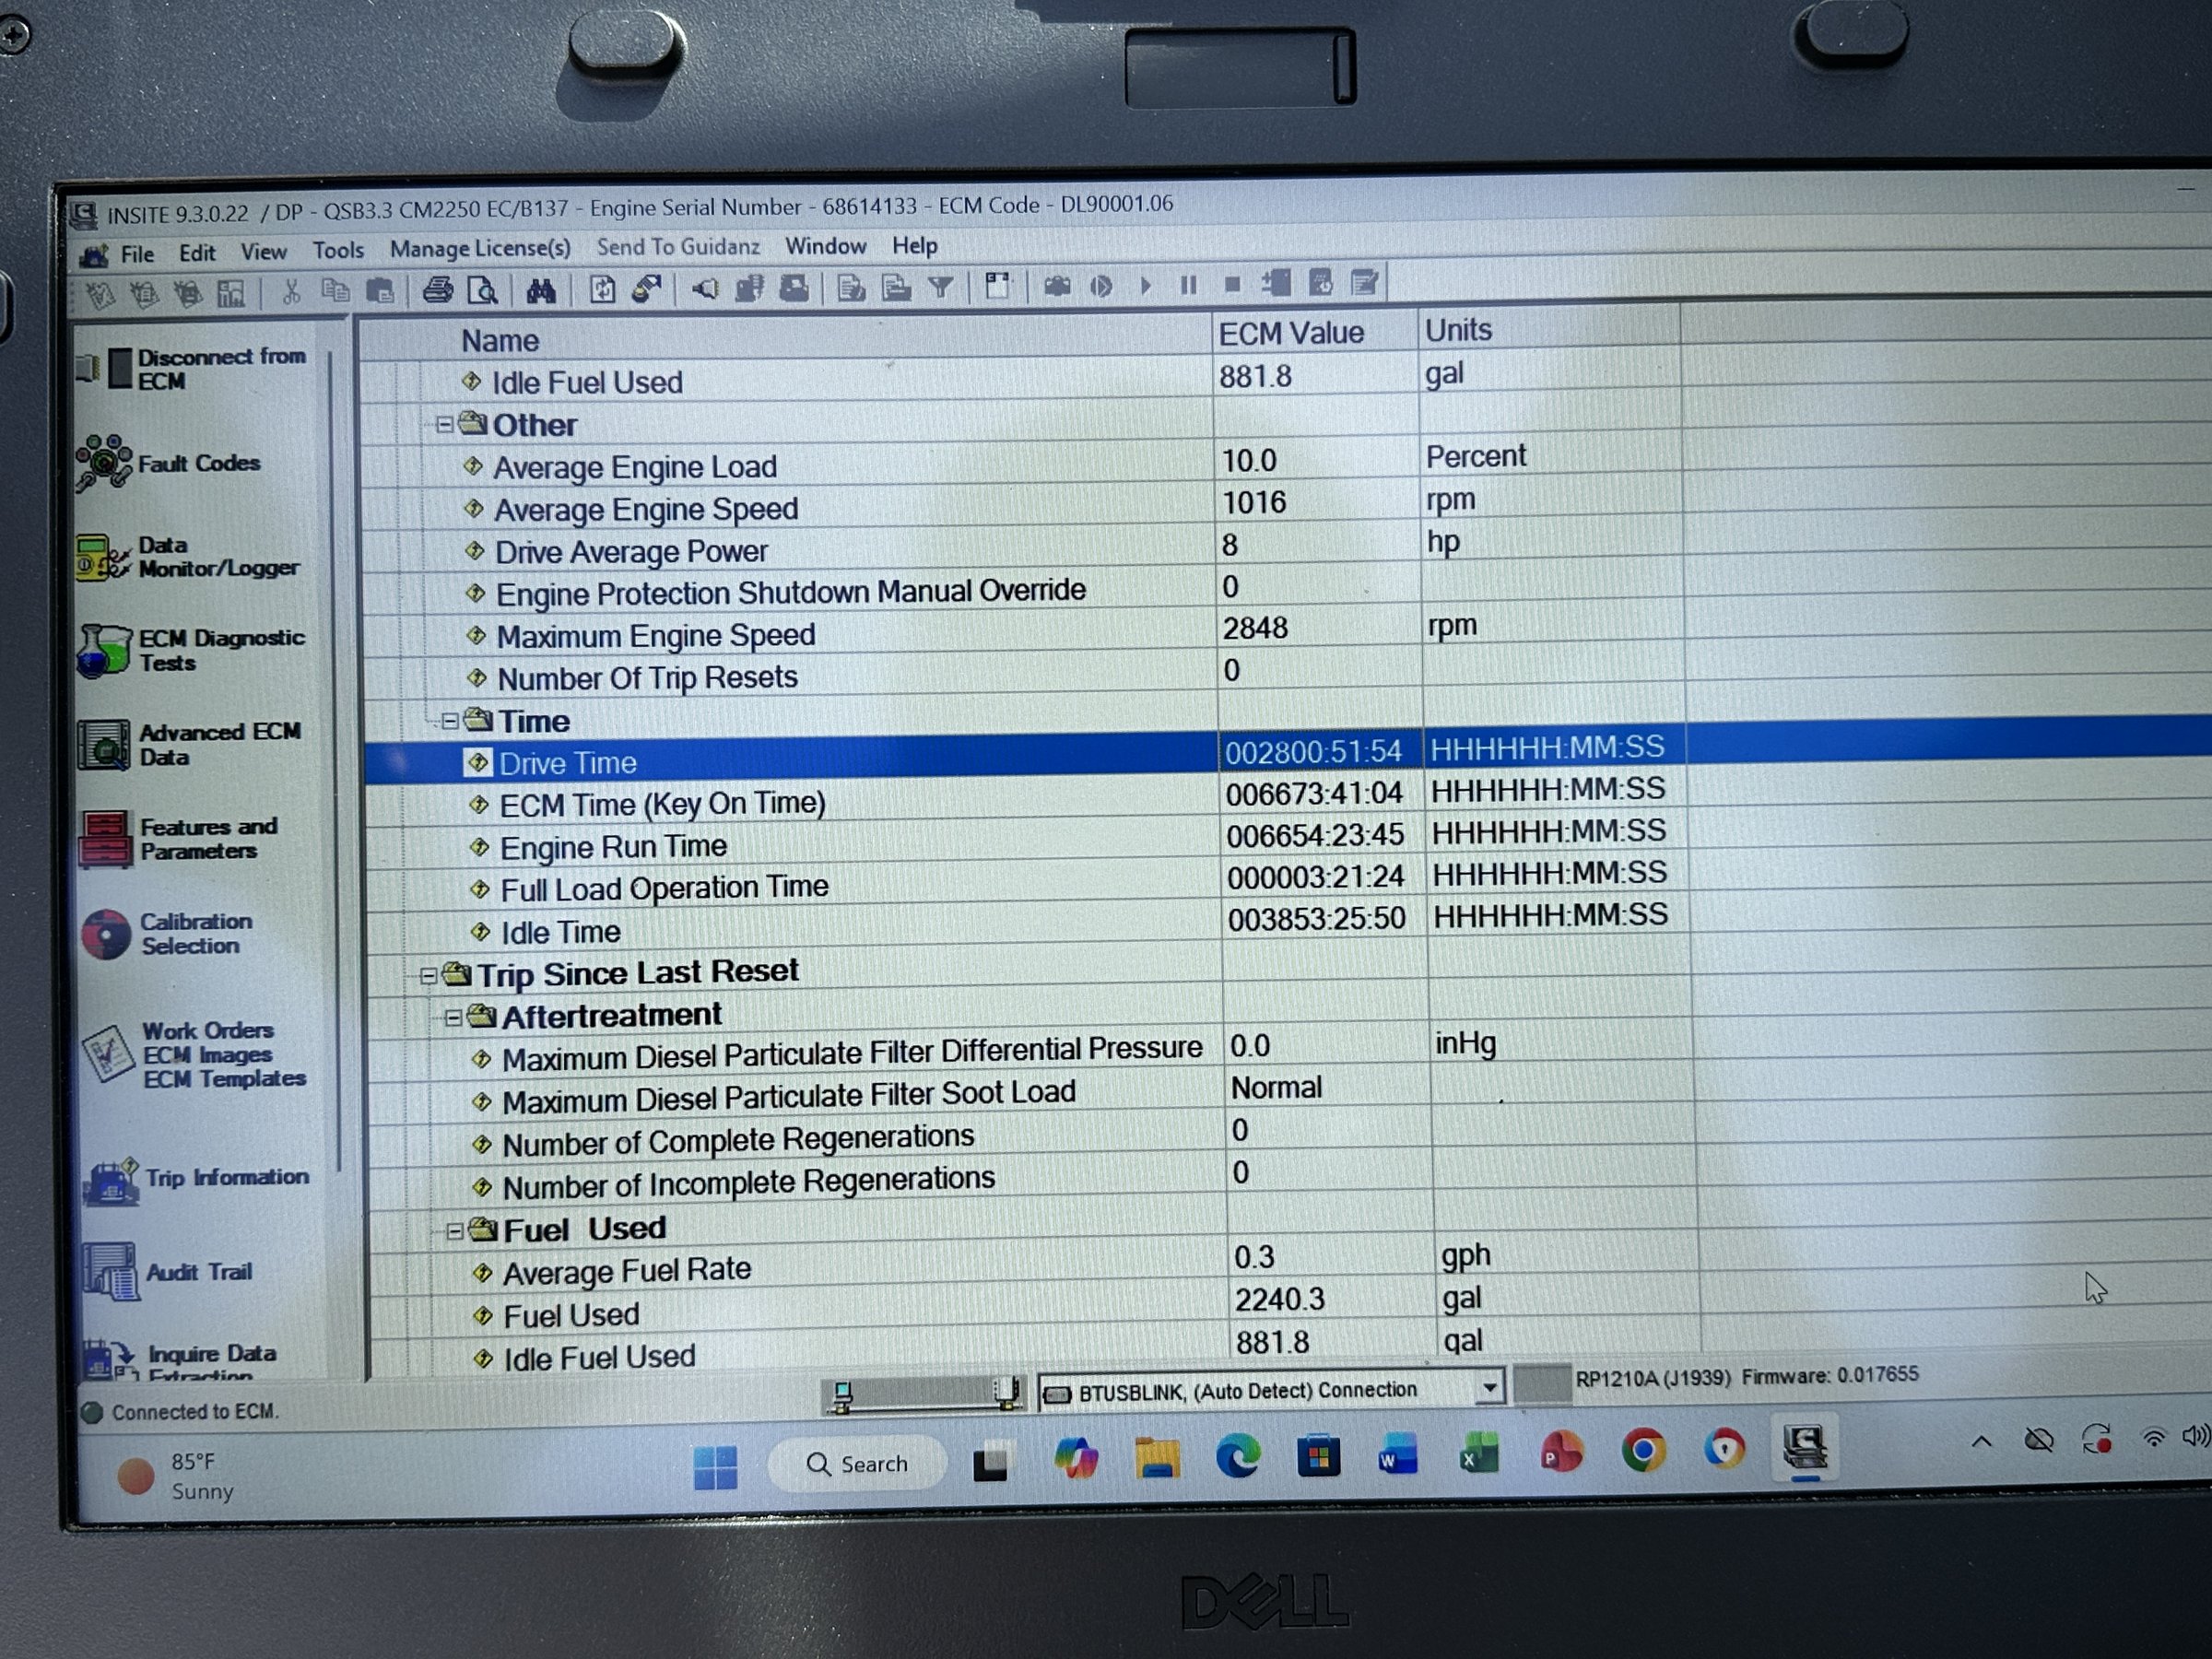Collapse the Trip Since Last Reset group
Image resolution: width=2212 pixels, height=1659 pixels.
click(x=427, y=975)
